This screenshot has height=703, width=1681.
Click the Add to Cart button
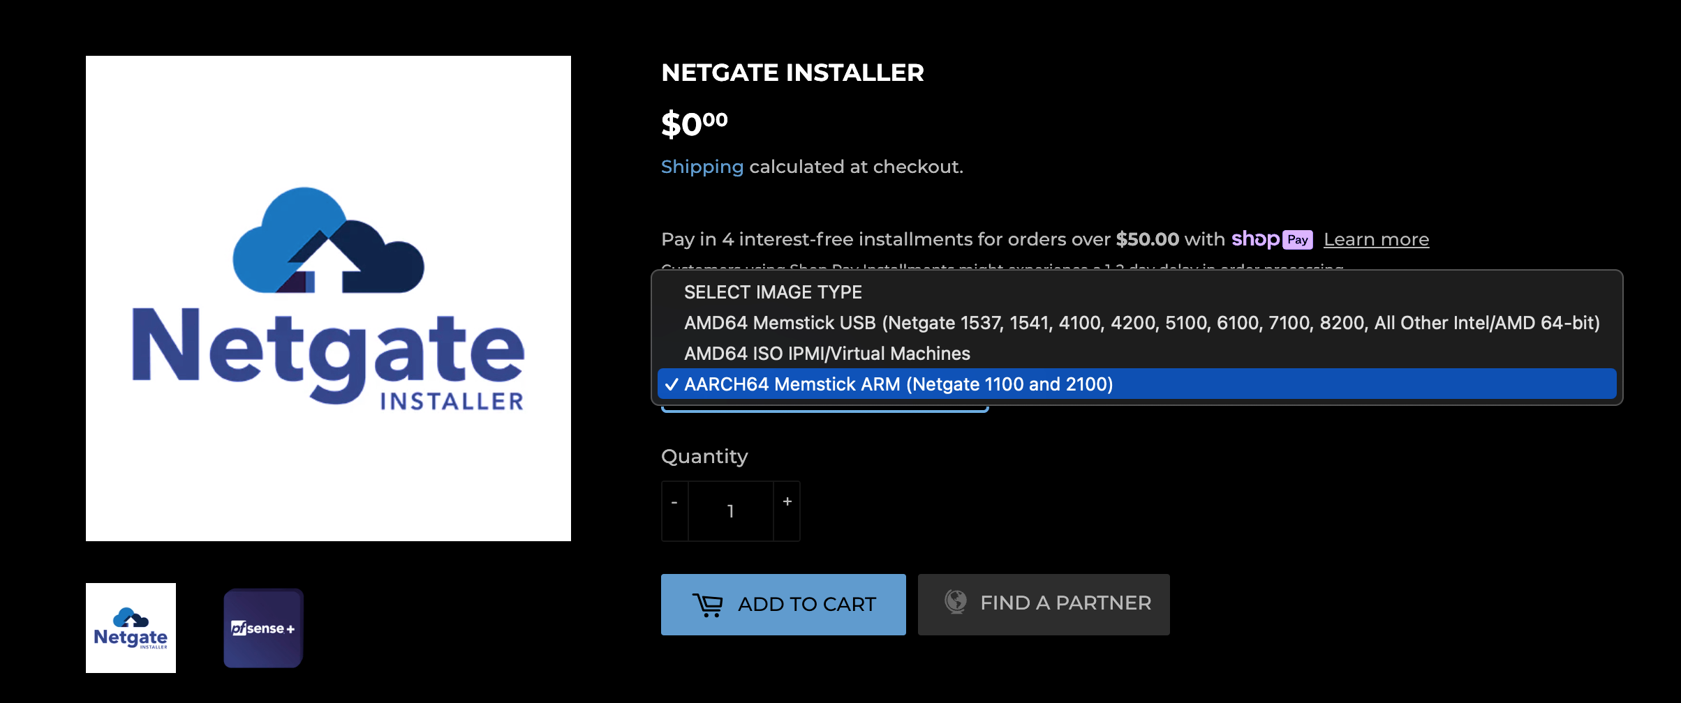783,605
